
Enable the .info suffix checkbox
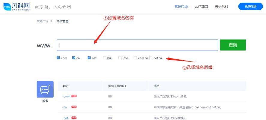tap(120, 58)
